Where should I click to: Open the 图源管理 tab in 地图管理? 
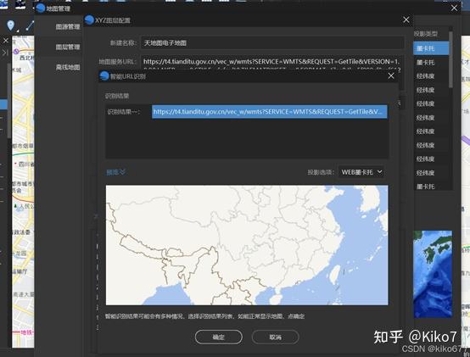coord(68,27)
